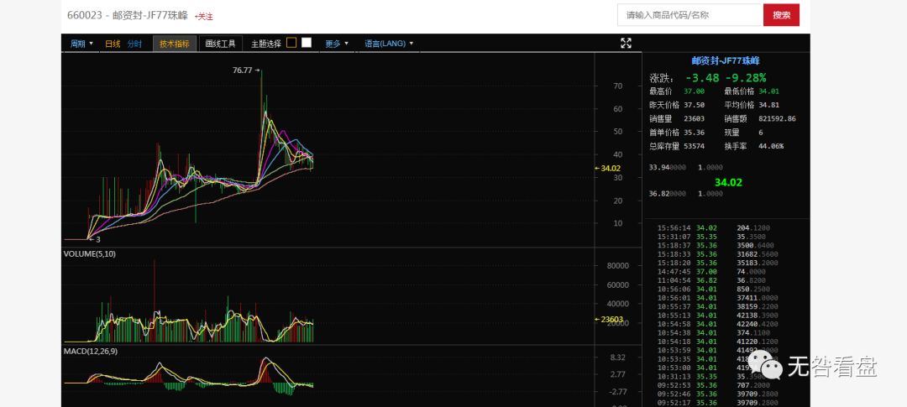Expand the fullscreen chart icon

(626, 43)
